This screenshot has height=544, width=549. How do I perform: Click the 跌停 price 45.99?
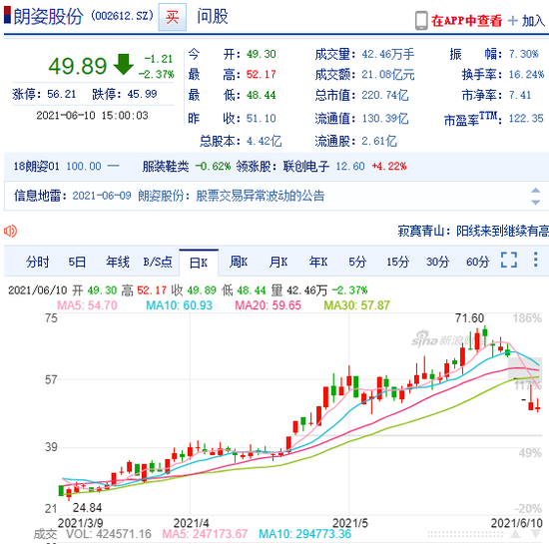click(x=142, y=94)
